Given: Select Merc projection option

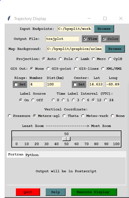Looking at the screenshot, I should coord(93,59).
